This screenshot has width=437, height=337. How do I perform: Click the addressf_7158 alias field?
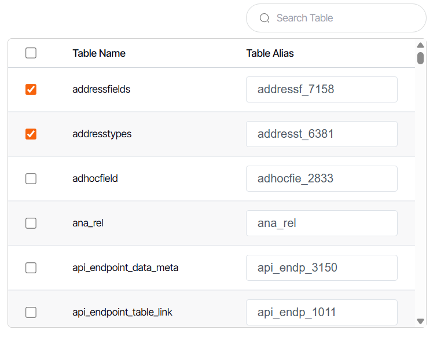(321, 90)
